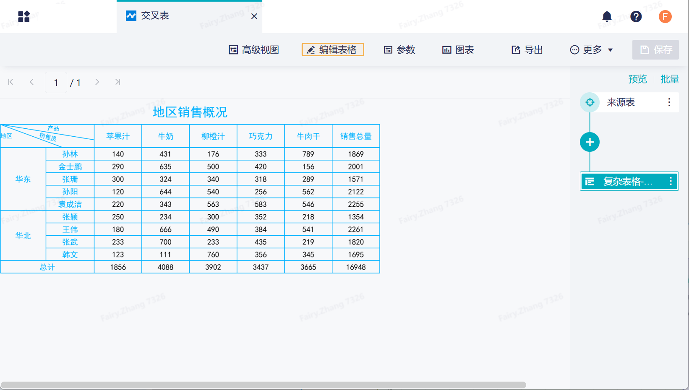Screen dimensions: 689x390
Task: Click the 牛奶 total 4088
Action: click(166, 267)
